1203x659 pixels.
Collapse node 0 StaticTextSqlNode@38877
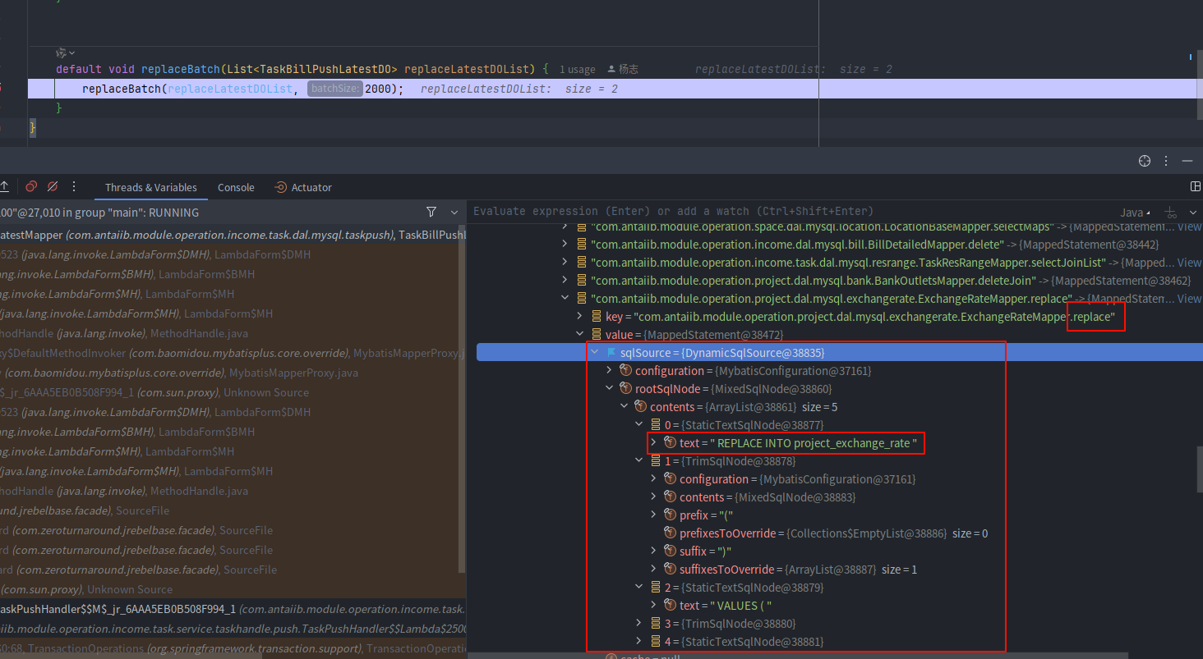(x=638, y=425)
